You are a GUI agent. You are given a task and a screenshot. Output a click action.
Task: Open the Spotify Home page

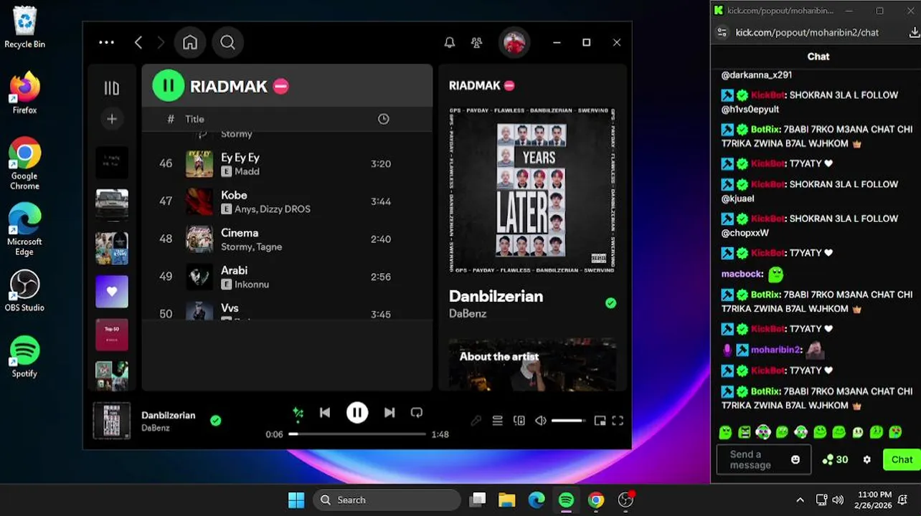(190, 43)
